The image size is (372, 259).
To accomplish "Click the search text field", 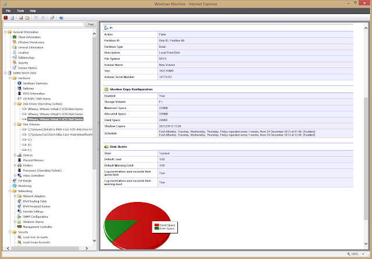I will click(x=44, y=24).
